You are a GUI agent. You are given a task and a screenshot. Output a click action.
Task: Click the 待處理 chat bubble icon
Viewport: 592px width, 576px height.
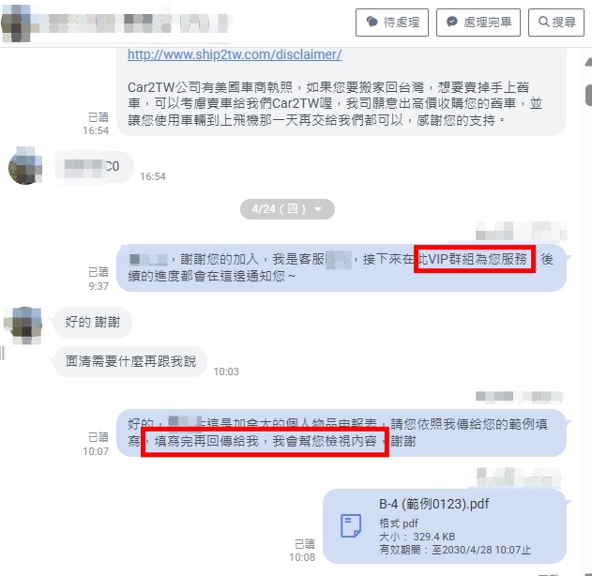372,22
